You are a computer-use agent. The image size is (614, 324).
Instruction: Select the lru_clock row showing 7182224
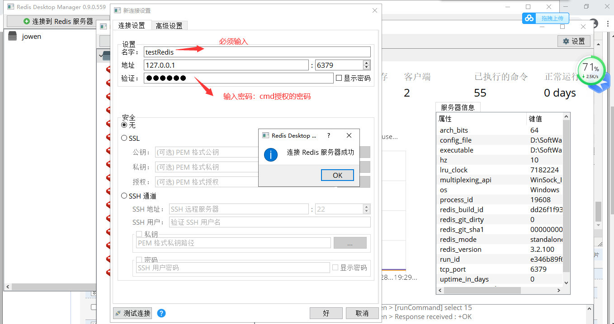pos(500,170)
